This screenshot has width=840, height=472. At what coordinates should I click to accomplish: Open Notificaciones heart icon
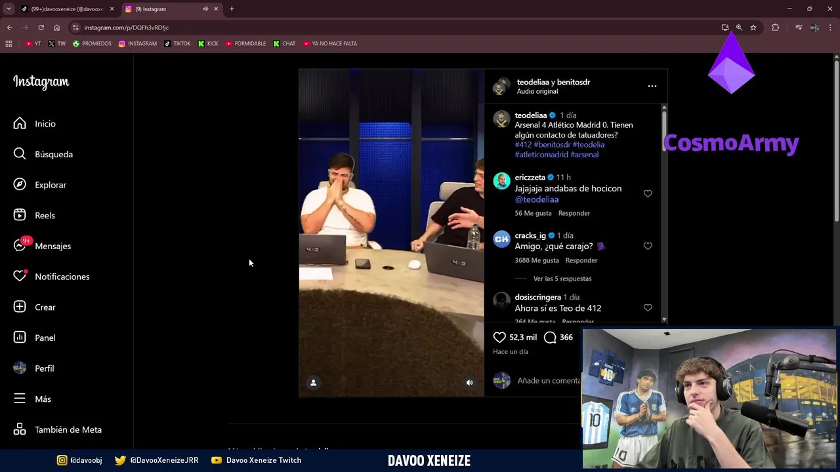20,277
